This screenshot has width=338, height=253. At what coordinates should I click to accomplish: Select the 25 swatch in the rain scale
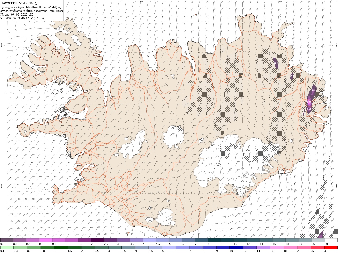(x=317, y=247)
